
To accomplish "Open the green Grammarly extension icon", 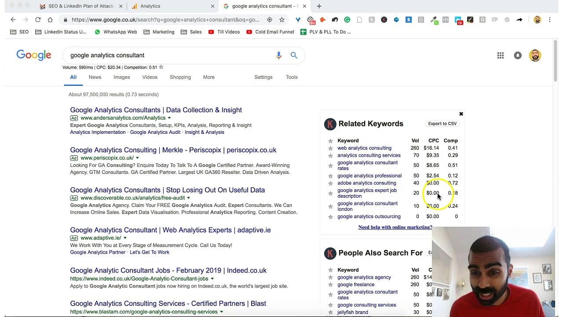I will coord(347,19).
